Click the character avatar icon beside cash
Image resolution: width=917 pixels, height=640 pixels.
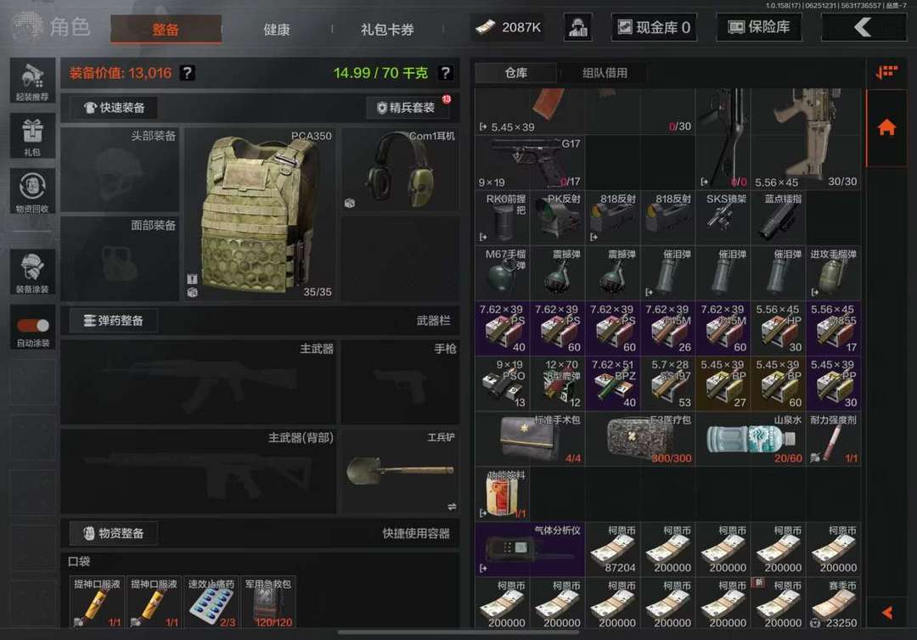[x=578, y=27]
